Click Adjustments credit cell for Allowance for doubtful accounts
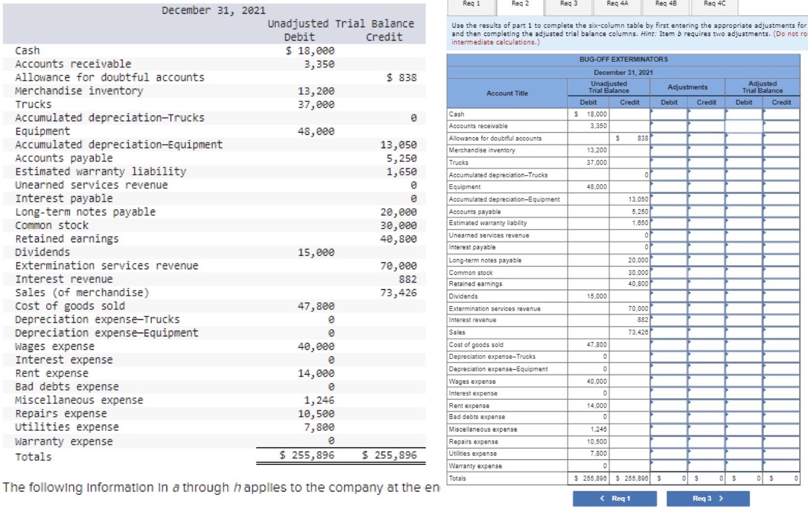 coord(706,139)
